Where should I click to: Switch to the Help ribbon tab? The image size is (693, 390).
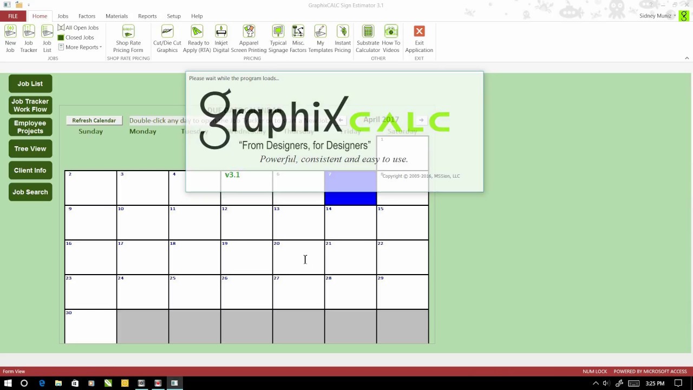pyautogui.click(x=197, y=16)
